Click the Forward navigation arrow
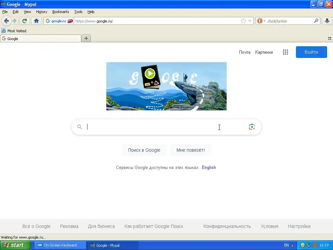Screen dimensions: 333x250 (14, 21)
